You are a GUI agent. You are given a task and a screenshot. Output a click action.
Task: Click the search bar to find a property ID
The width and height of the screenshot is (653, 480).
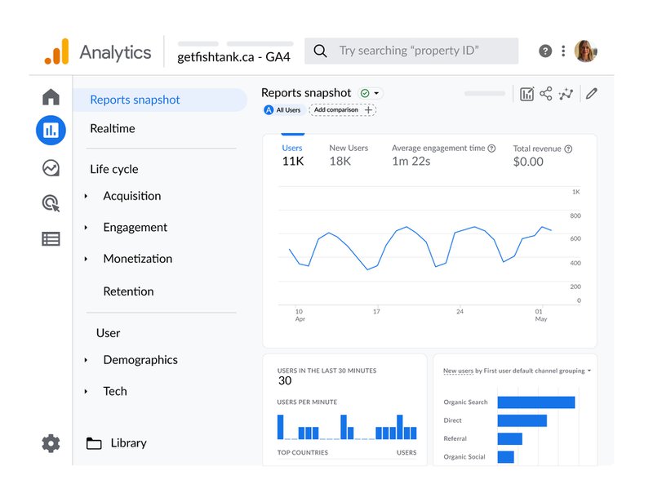[x=410, y=51]
